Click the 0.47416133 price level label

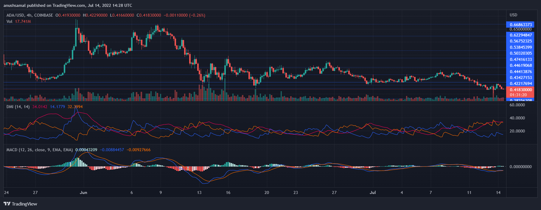point(520,59)
